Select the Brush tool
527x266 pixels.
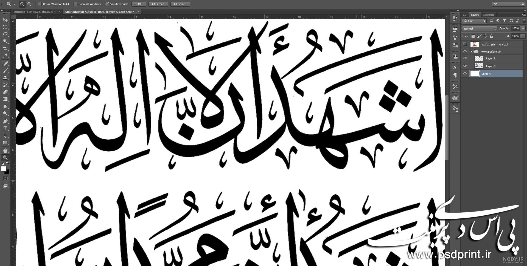[x=5, y=71]
